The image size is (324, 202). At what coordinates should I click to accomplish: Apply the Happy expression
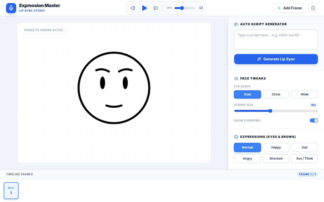(x=276, y=147)
